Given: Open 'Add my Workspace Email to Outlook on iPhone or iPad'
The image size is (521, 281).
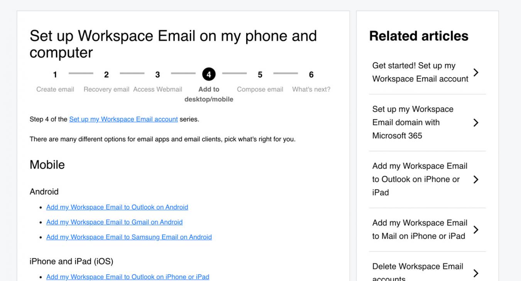Looking at the screenshot, I should [127, 277].
